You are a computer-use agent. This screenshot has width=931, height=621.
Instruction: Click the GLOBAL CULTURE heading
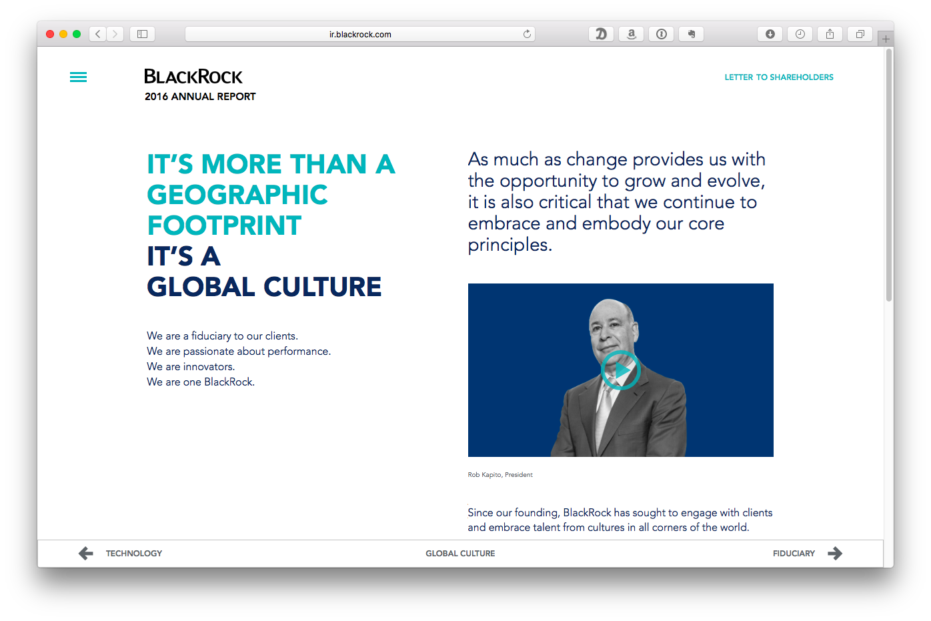(x=264, y=287)
